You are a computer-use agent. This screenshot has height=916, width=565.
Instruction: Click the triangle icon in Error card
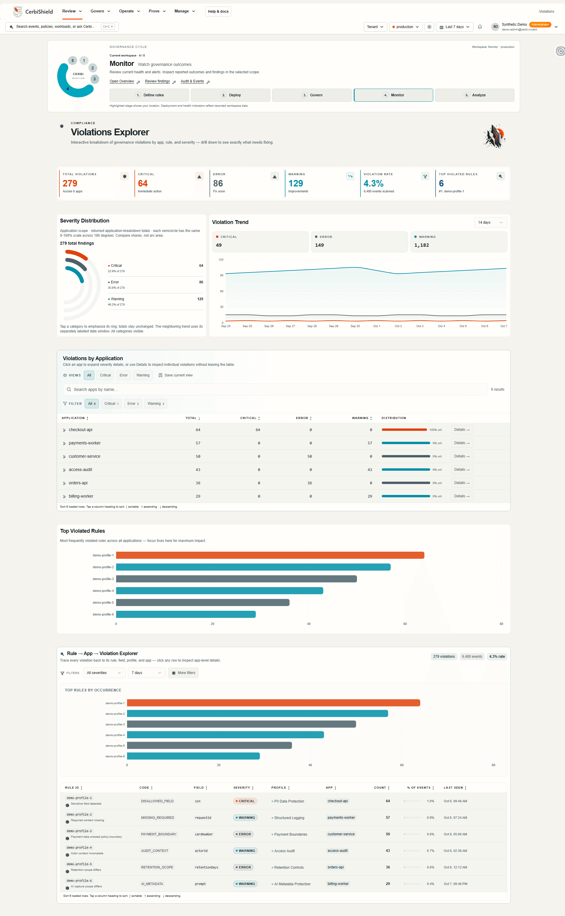click(x=275, y=176)
